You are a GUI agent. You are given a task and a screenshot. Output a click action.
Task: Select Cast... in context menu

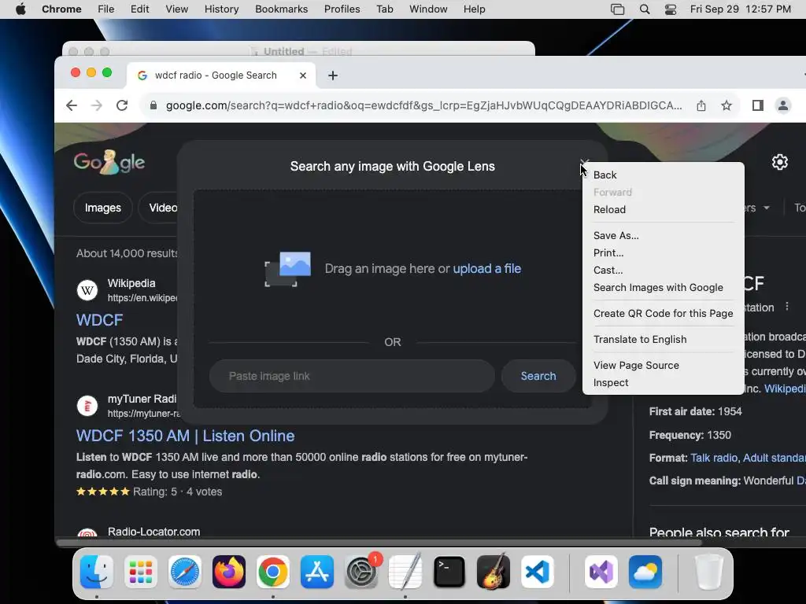point(663,271)
